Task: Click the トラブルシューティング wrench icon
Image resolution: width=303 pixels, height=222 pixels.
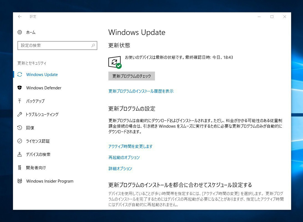Action: click(19, 114)
